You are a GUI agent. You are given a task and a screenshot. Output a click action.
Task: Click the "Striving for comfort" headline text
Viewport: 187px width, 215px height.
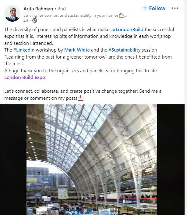click(x=71, y=15)
